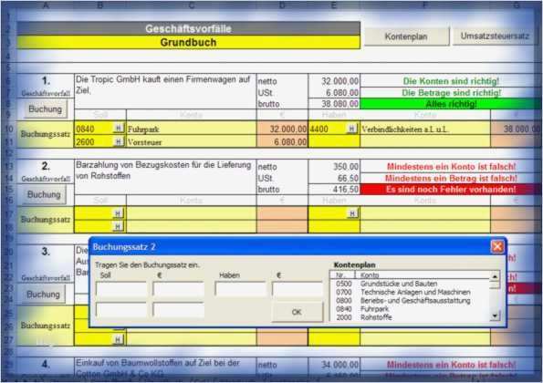Select the Soll amount cell 32.000,00

click(282, 129)
